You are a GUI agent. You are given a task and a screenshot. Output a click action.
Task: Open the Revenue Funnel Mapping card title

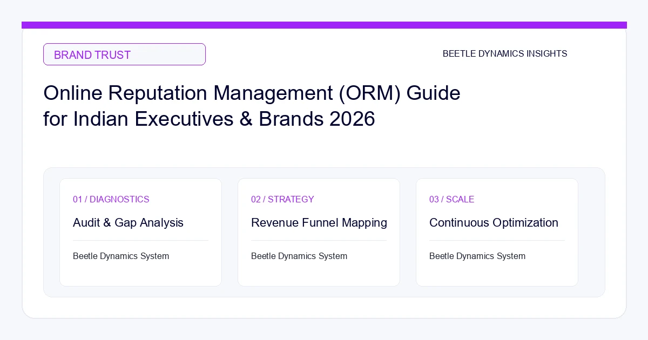coord(319,222)
